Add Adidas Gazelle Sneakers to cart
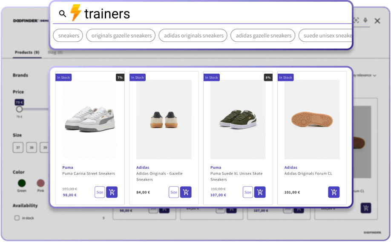Viewport: 391px width, 242px height. click(186, 192)
